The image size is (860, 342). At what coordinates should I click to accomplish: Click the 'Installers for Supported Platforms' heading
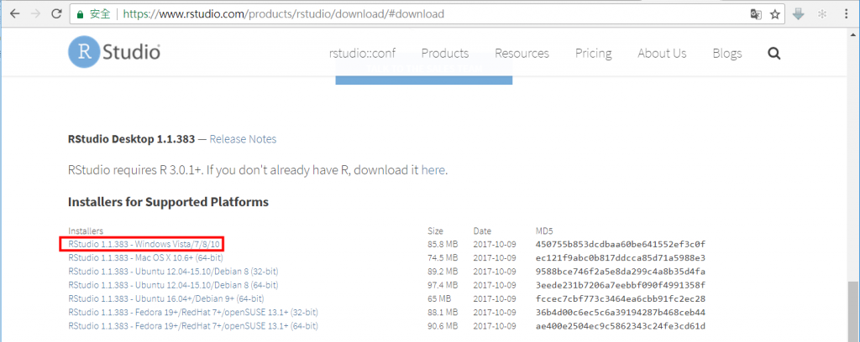pos(168,202)
